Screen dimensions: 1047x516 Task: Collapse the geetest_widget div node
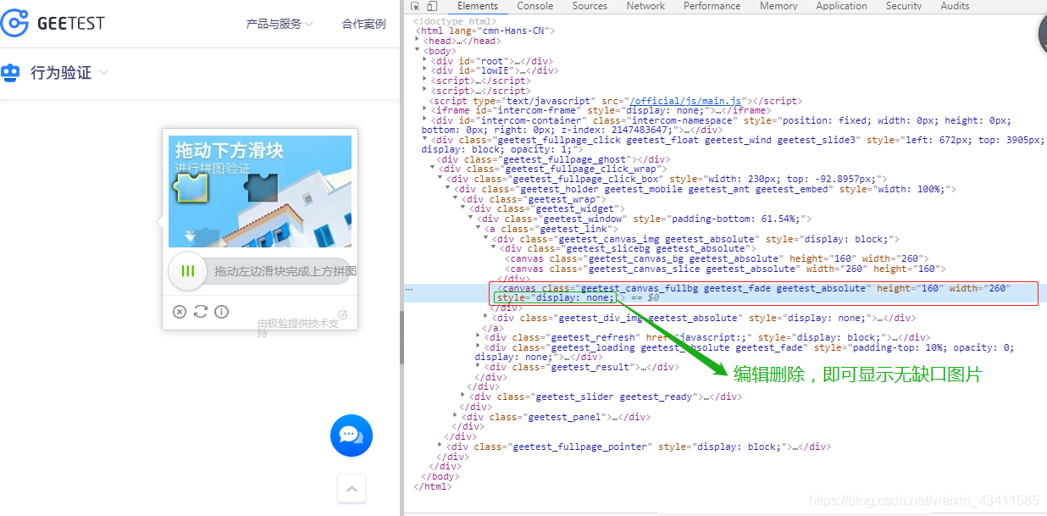point(463,208)
